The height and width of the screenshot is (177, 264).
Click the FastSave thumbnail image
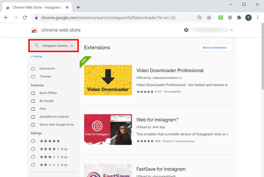click(108, 170)
